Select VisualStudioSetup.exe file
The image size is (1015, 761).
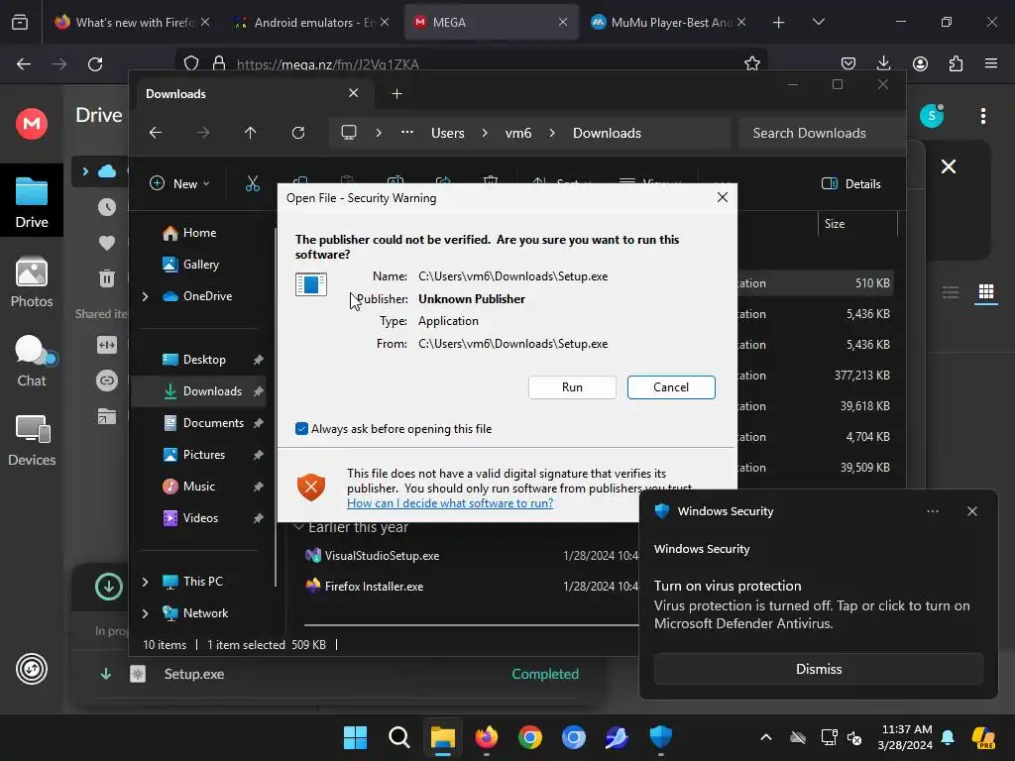(x=382, y=555)
